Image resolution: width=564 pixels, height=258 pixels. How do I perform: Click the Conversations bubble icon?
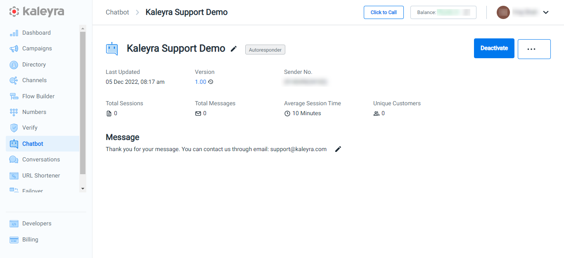(14, 160)
